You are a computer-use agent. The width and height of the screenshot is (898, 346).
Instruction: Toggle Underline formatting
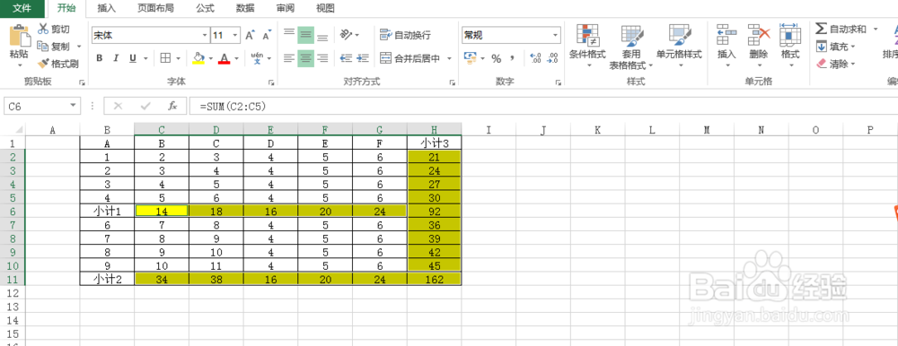pyautogui.click(x=133, y=57)
